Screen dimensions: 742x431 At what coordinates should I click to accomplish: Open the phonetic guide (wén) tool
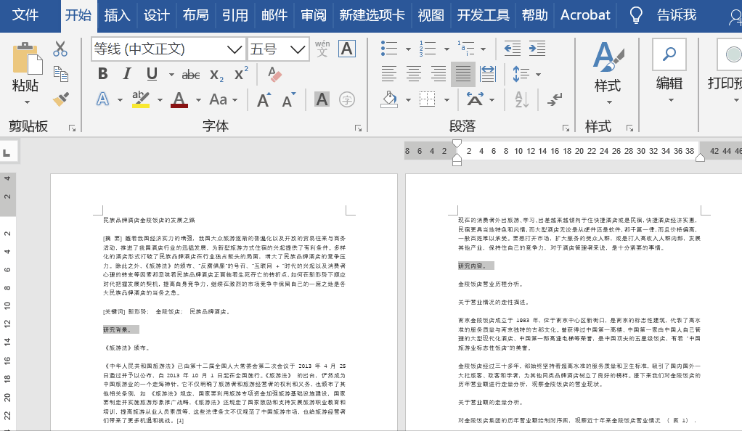(322, 49)
